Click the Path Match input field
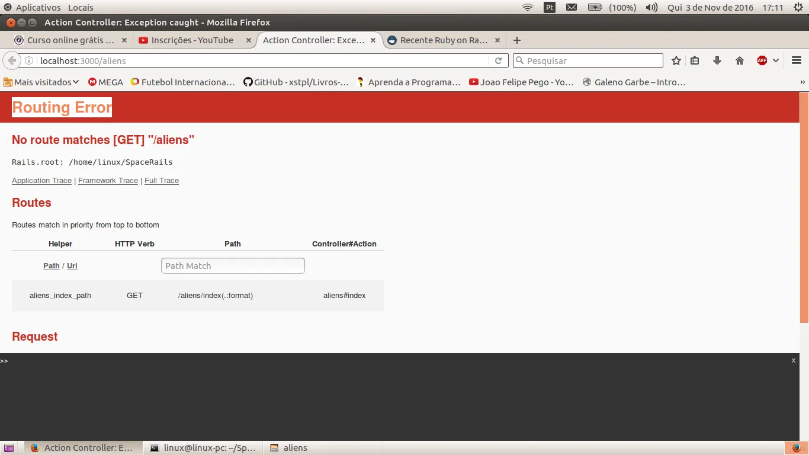This screenshot has width=809, height=455. point(233,266)
